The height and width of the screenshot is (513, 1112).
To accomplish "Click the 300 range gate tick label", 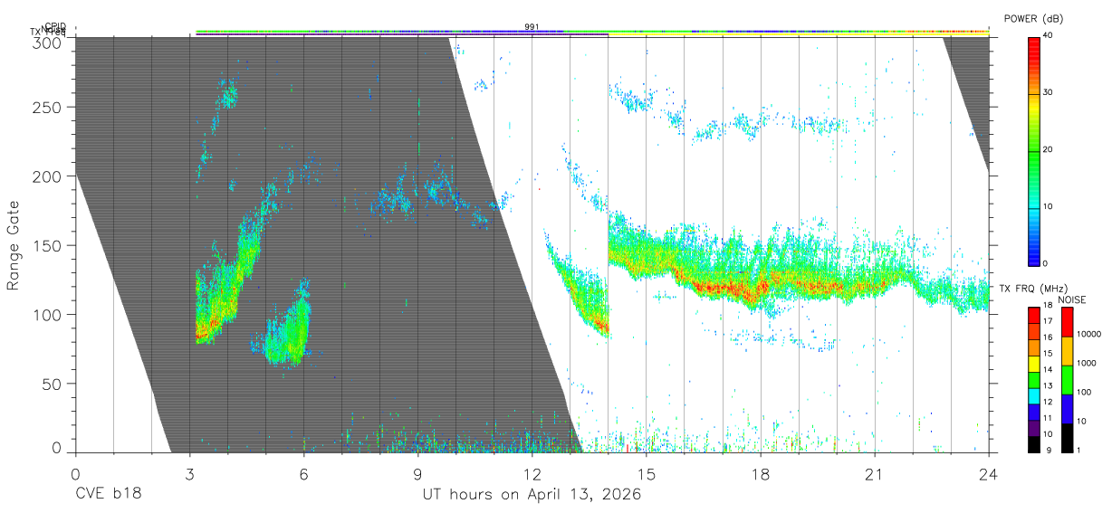I will [49, 43].
